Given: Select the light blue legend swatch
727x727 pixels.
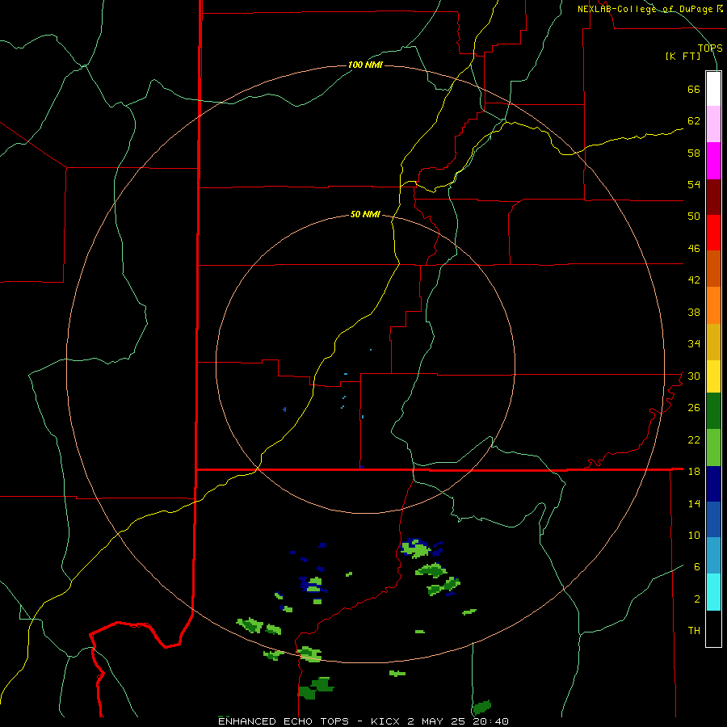Looking at the screenshot, I should (713, 556).
